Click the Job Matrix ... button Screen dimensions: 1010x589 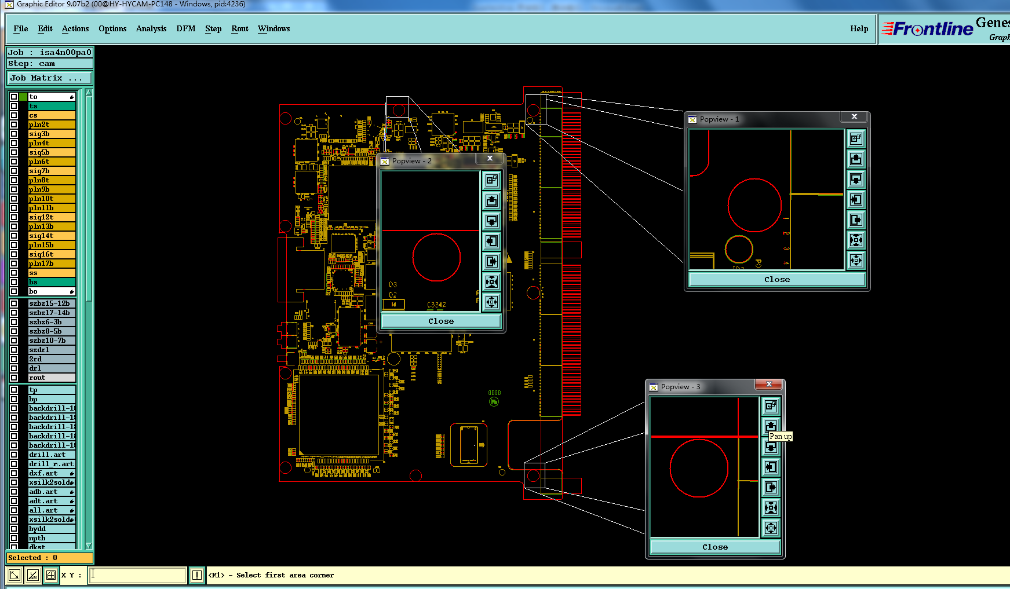(x=50, y=78)
